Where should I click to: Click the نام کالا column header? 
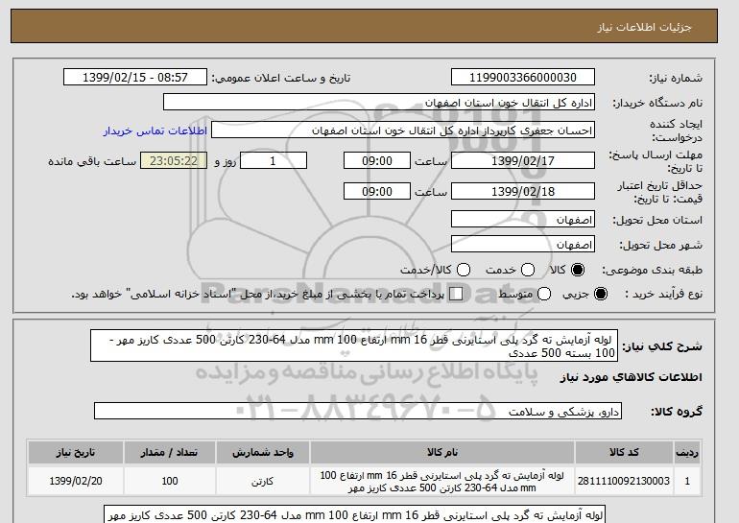coord(442,452)
